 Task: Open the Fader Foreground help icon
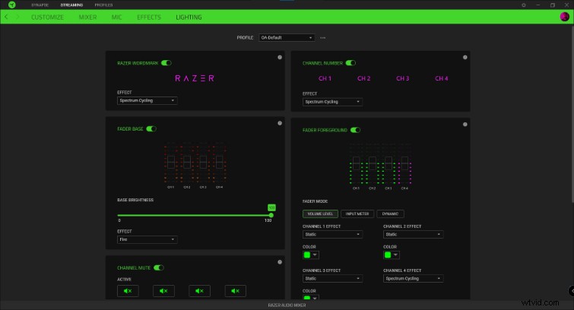[x=465, y=124]
